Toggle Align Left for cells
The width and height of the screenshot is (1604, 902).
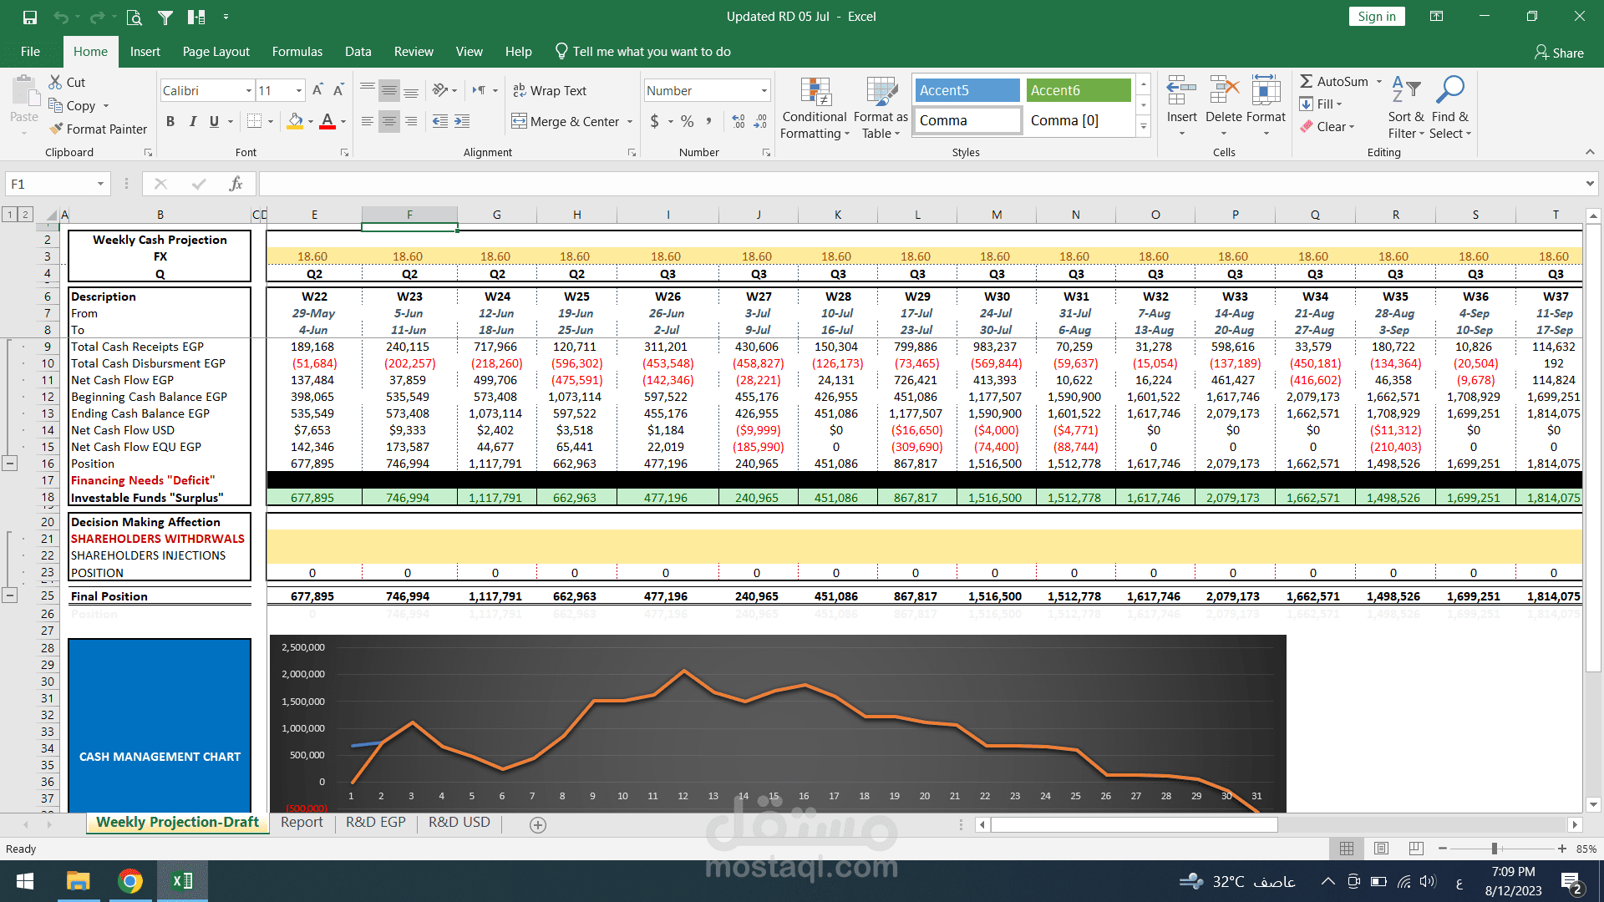point(368,121)
